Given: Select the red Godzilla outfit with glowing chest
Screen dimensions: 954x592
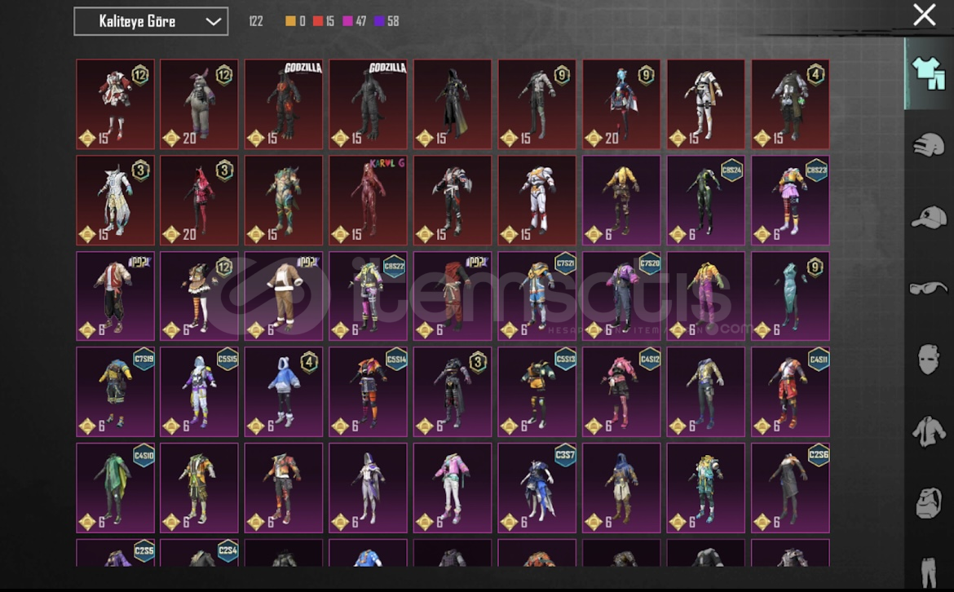Looking at the screenshot, I should coord(284,104).
